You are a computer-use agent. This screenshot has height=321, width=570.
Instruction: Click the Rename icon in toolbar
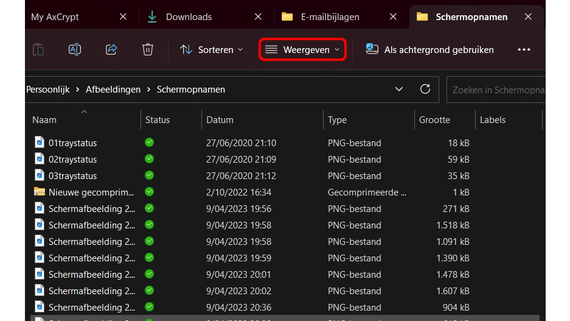75,50
